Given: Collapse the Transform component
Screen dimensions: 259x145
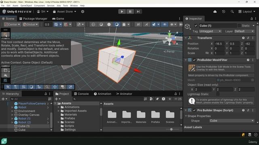Looking at the screenshot, I should pyautogui.click(x=186, y=38).
